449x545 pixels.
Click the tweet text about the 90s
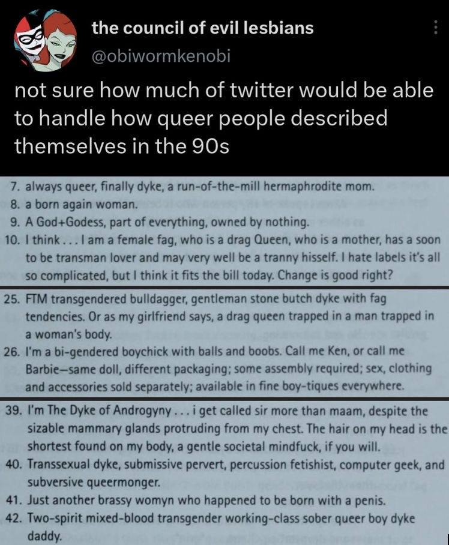(x=223, y=118)
